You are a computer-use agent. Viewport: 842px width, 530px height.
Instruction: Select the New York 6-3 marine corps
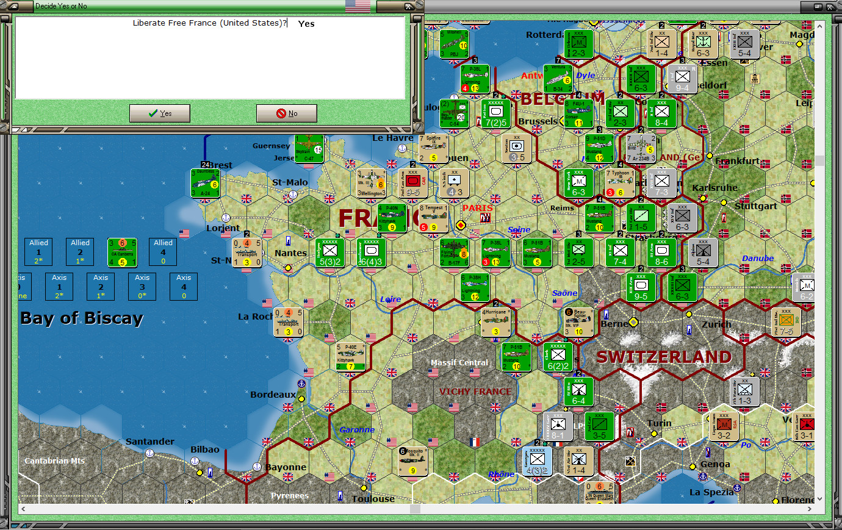(x=578, y=183)
